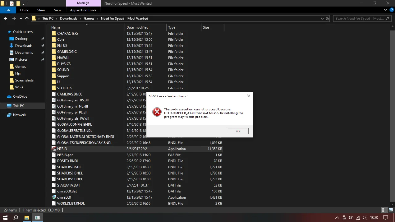This screenshot has width=395, height=222.
Task: Click This PC in the address breadcrumb
Action: [x=48, y=18]
